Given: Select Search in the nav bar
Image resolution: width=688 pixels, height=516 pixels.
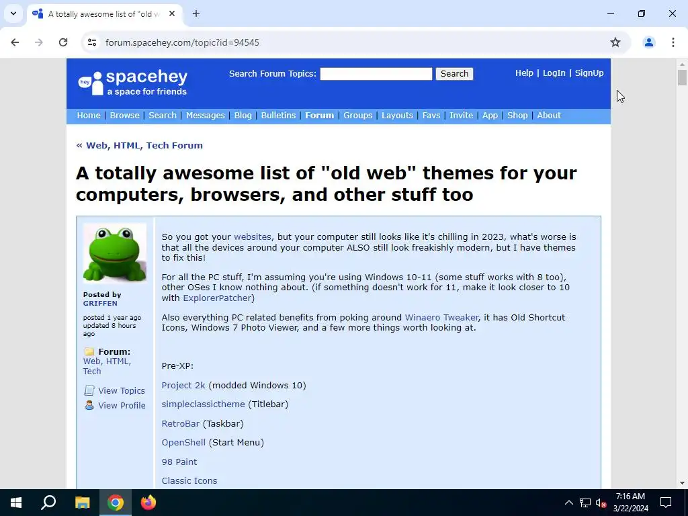Looking at the screenshot, I should point(163,116).
